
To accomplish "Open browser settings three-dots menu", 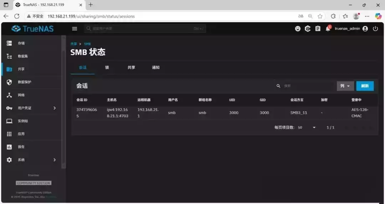I will click(367, 16).
